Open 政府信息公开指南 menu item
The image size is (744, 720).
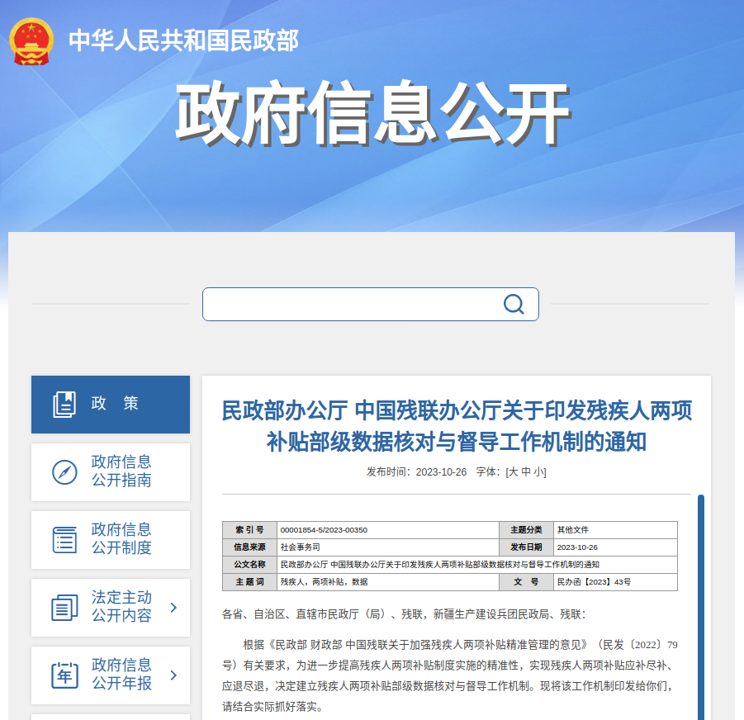tap(121, 471)
